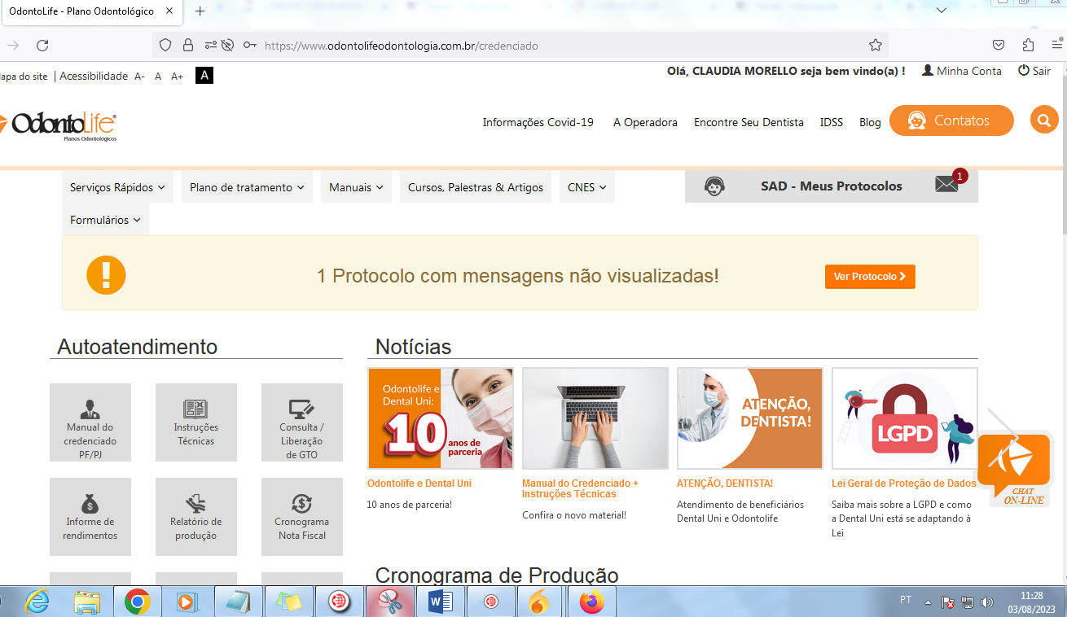Click the ATENÇÃO, DENTISTA! banner thumbnail
Viewport: 1067px width, 617px height.
click(x=750, y=418)
